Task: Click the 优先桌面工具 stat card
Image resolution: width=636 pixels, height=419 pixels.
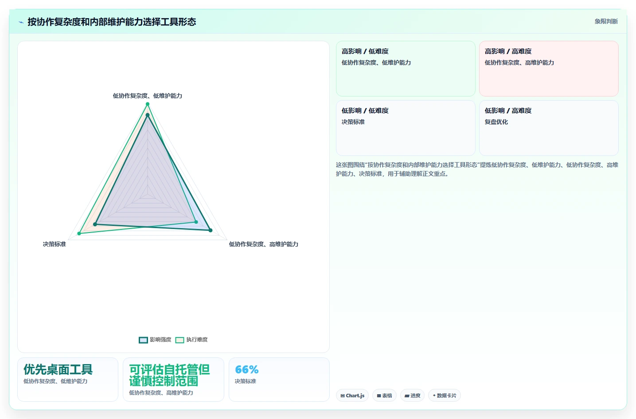Action: coord(68,380)
